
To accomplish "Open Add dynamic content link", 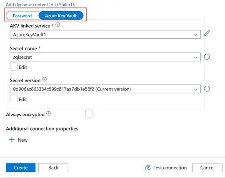I will 40,5.
